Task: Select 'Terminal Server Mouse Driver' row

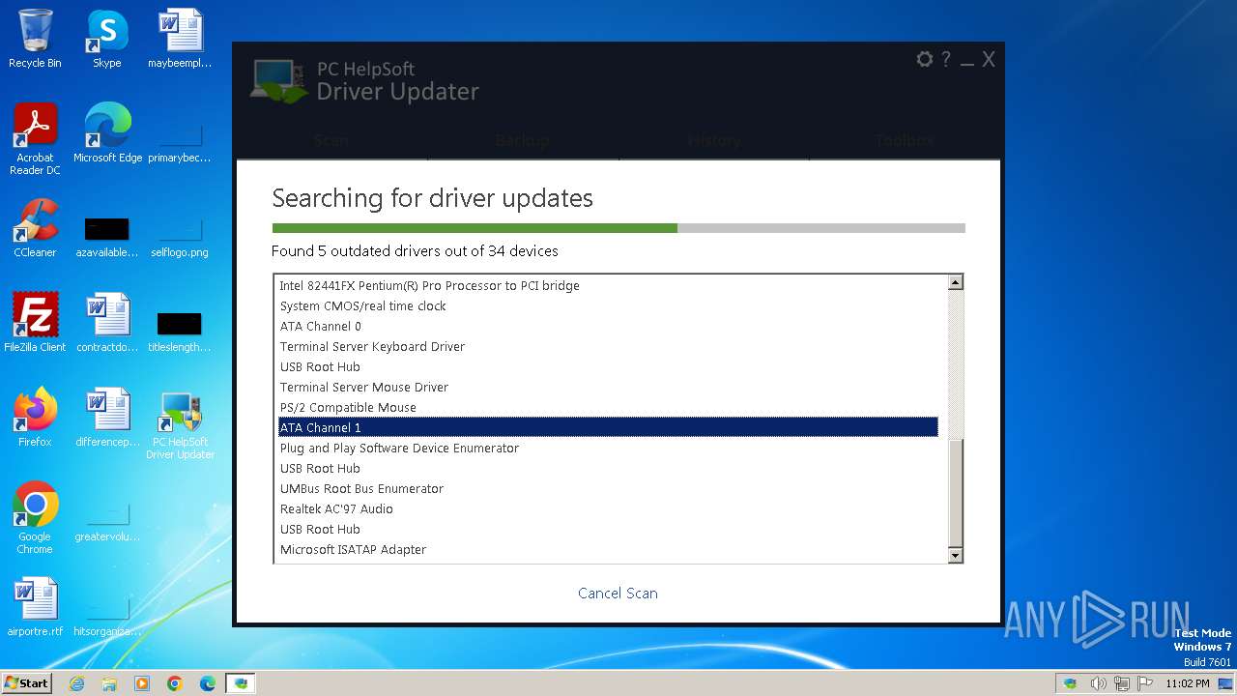Action: pyautogui.click(x=606, y=388)
